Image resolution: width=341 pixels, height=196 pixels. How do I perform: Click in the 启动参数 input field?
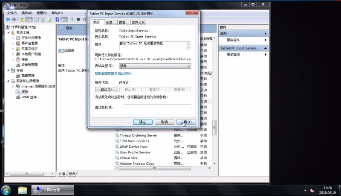(x=157, y=107)
